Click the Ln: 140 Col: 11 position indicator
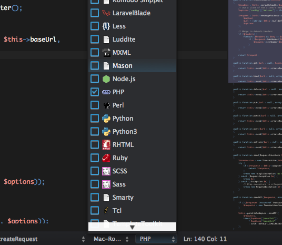Viewport: 282px width, 245px height. (205, 239)
